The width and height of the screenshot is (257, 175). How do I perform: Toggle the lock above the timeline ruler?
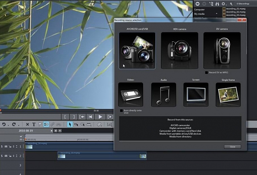pos(21,136)
